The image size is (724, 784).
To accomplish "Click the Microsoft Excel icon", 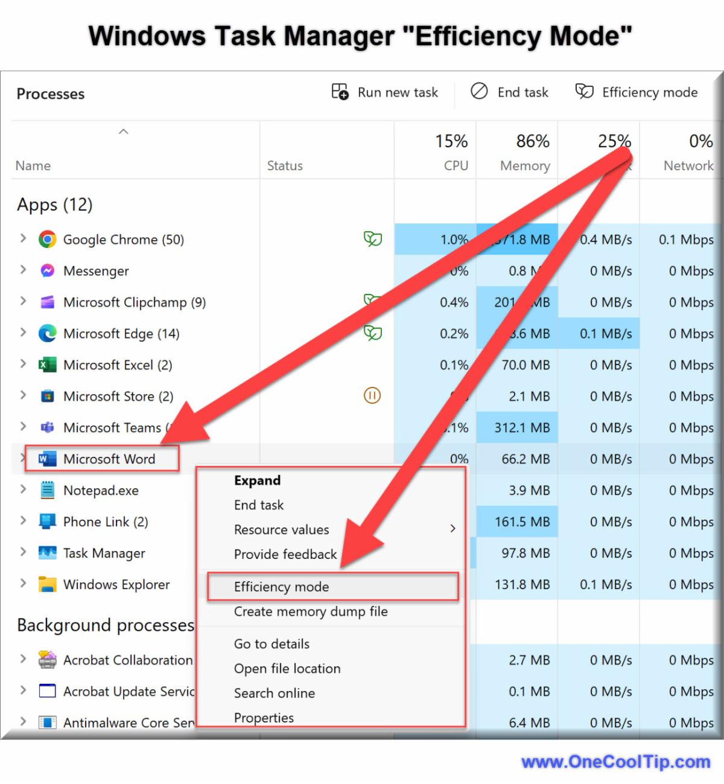I will point(47,365).
